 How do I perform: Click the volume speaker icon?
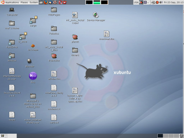(161, 2)
